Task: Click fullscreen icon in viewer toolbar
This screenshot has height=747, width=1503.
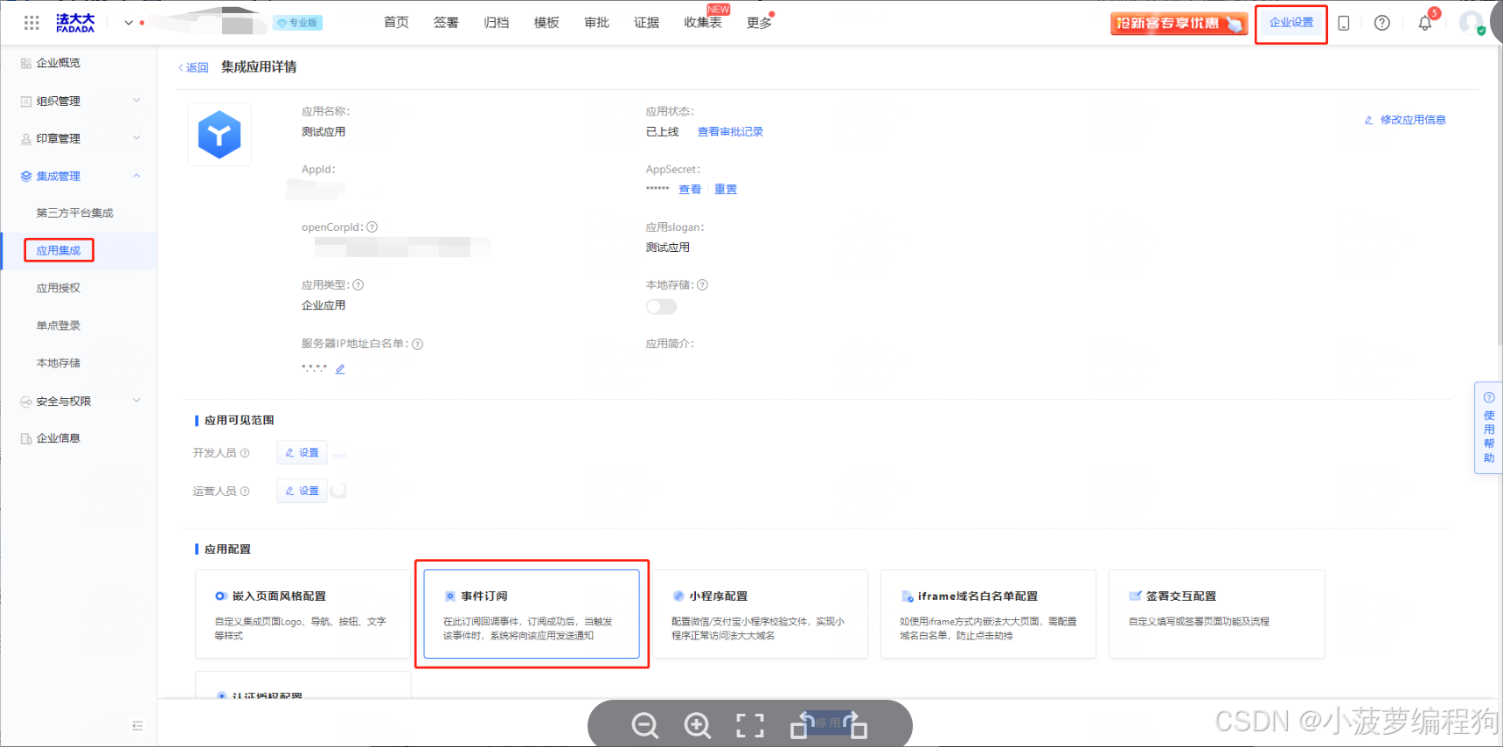Action: [749, 725]
